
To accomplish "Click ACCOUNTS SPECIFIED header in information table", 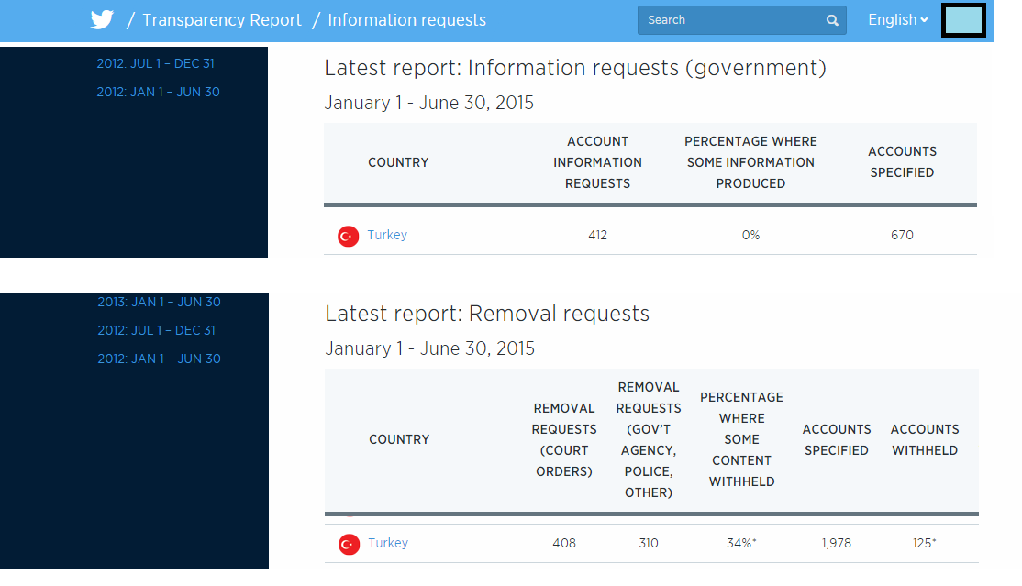I will pos(902,161).
